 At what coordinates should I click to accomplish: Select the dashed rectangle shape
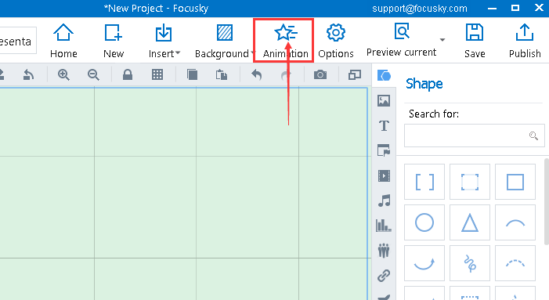tap(470, 182)
